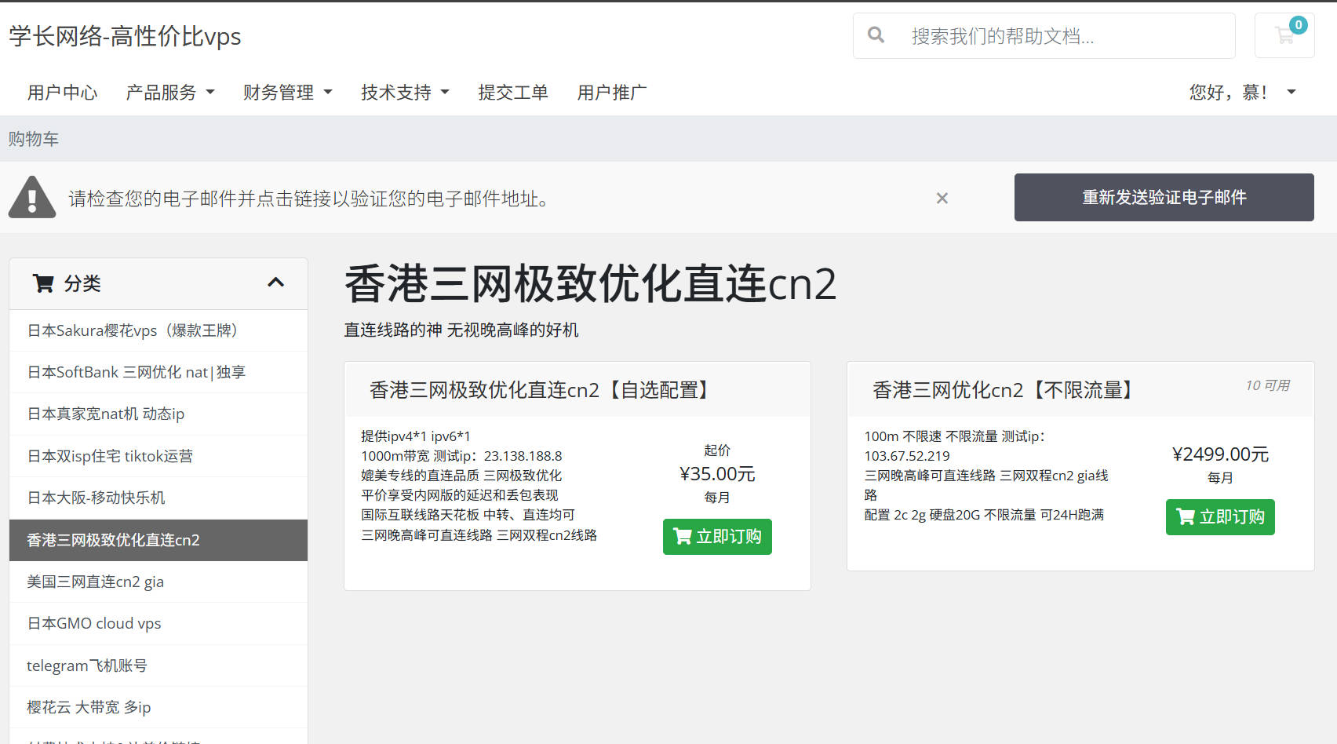Focus the help document search field
Viewport: 1337px width, 744px height.
click(1059, 36)
